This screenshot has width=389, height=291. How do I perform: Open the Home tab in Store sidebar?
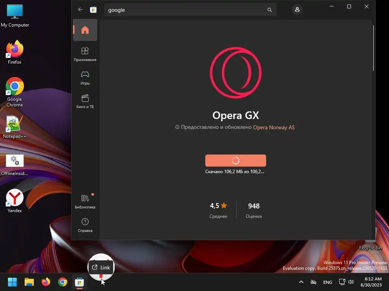(x=85, y=30)
